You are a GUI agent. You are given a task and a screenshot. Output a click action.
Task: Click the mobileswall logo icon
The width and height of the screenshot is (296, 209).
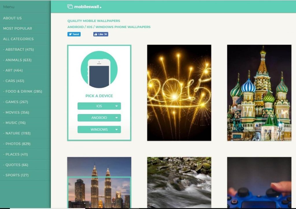[70, 7]
